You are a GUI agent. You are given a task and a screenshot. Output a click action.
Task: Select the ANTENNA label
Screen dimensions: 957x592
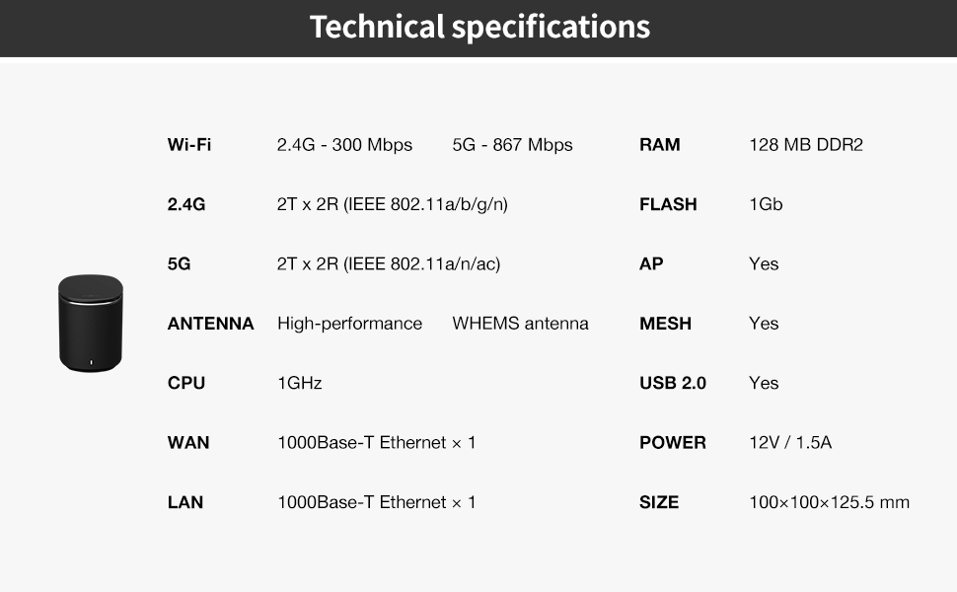click(210, 324)
